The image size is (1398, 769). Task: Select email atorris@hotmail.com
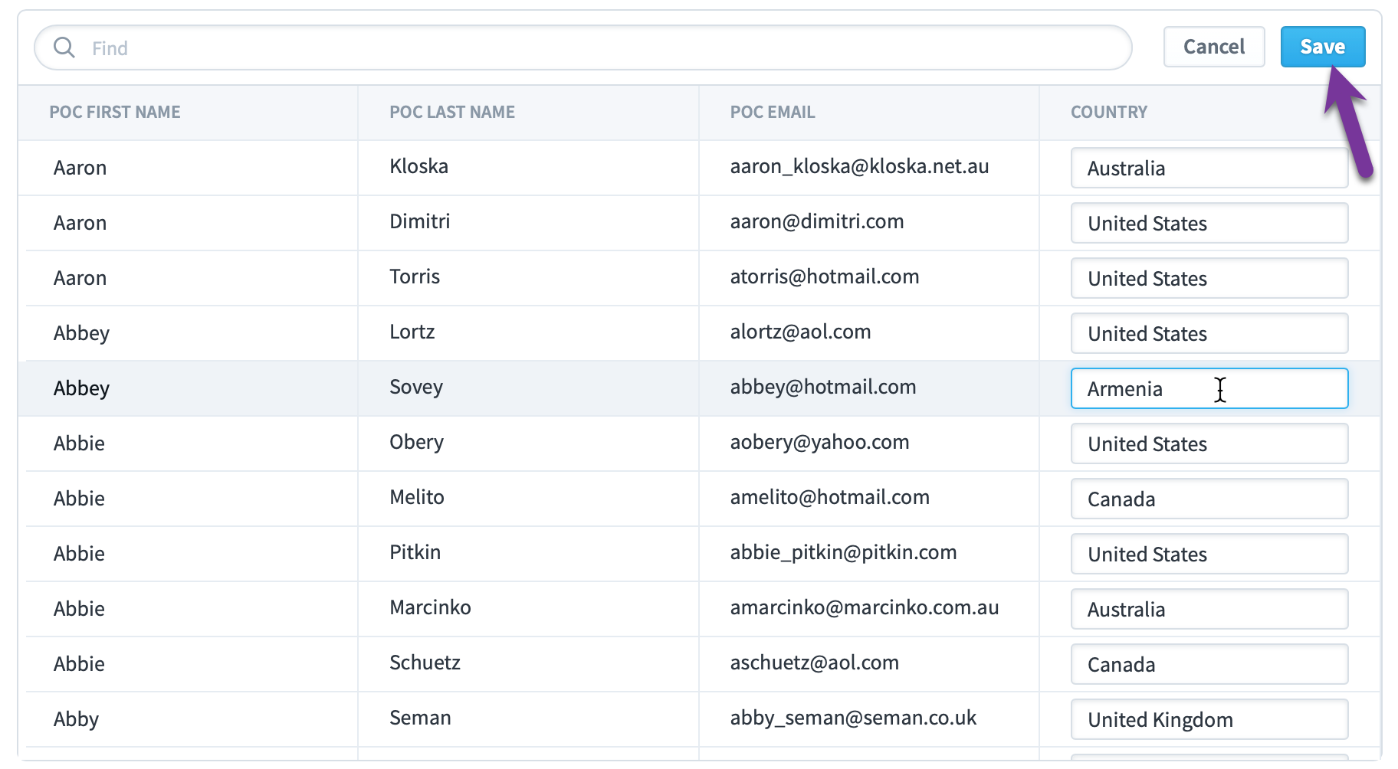point(825,277)
